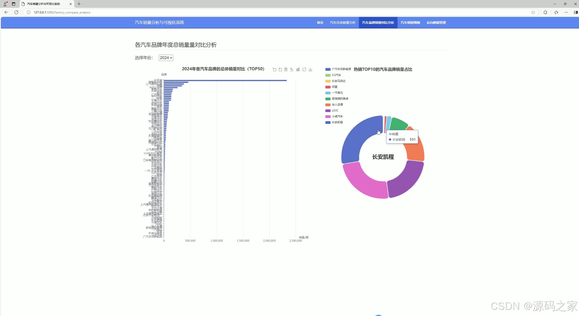
Task: Open browser settings and more menu
Action: pos(566,12)
